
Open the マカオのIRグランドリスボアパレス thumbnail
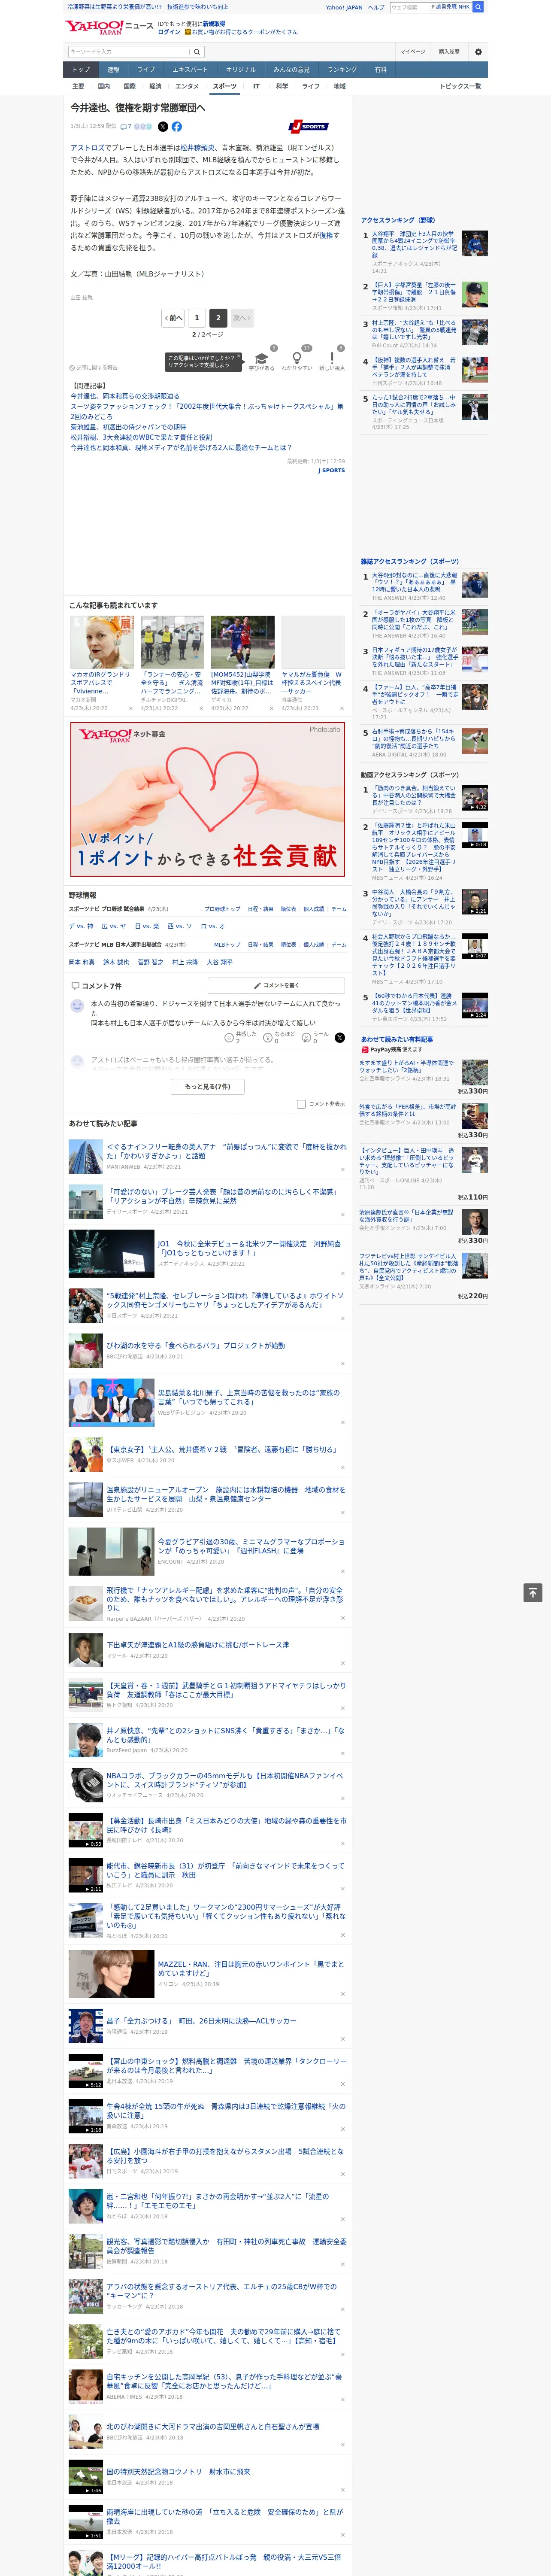click(x=102, y=642)
